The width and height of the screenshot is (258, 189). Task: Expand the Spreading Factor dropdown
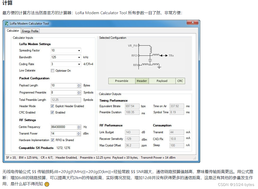(x=79, y=50)
